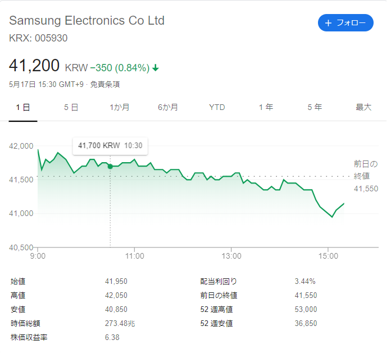This screenshot has width=391, height=363.
Task: Click the 配当利回り dividend yield row
Action: click(219, 281)
